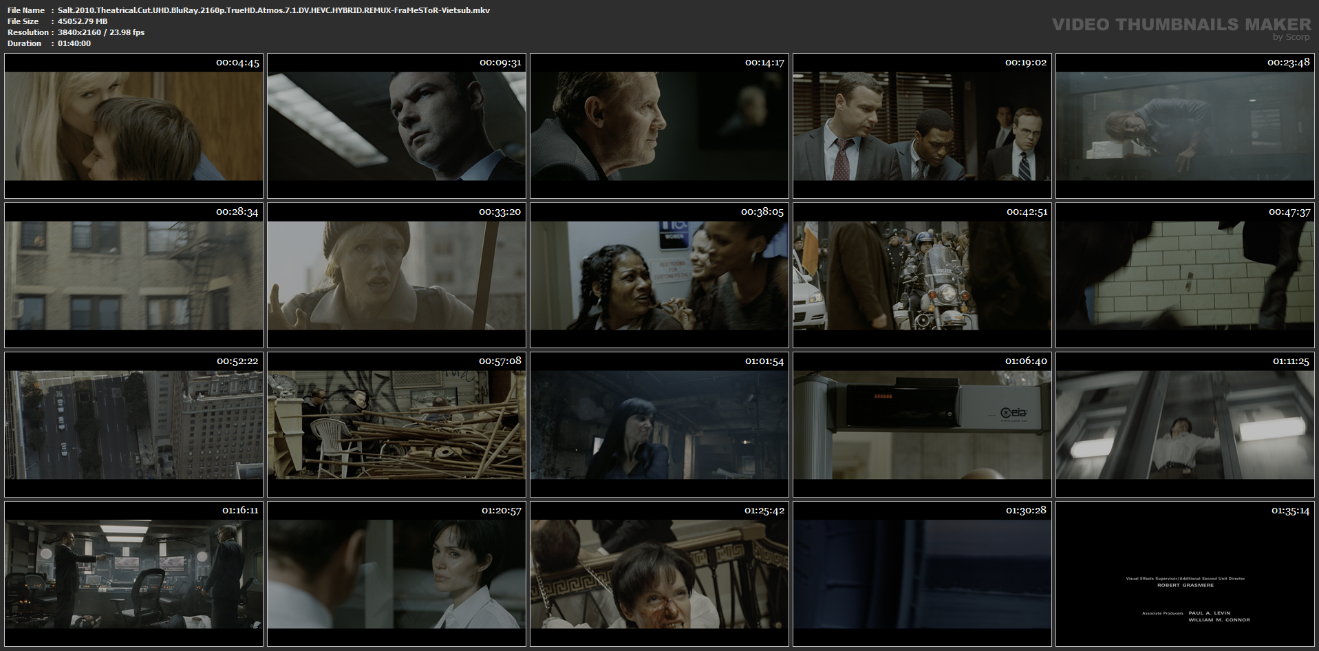Click the Salt.2010 mkv file name text
This screenshot has height=651, width=1319.
pos(274,10)
